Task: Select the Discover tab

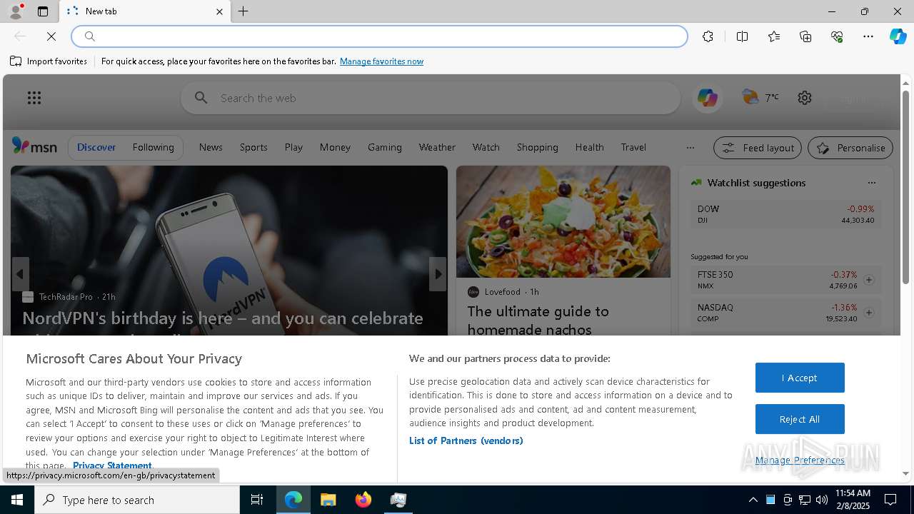Action: click(x=96, y=147)
